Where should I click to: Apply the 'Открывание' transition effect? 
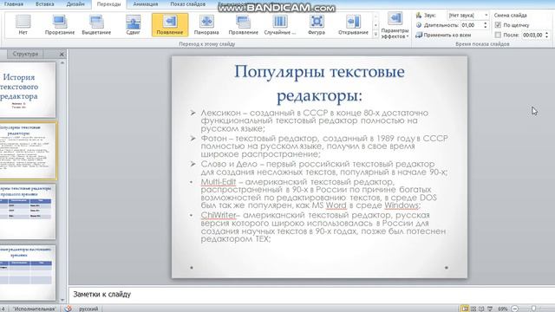353,25
